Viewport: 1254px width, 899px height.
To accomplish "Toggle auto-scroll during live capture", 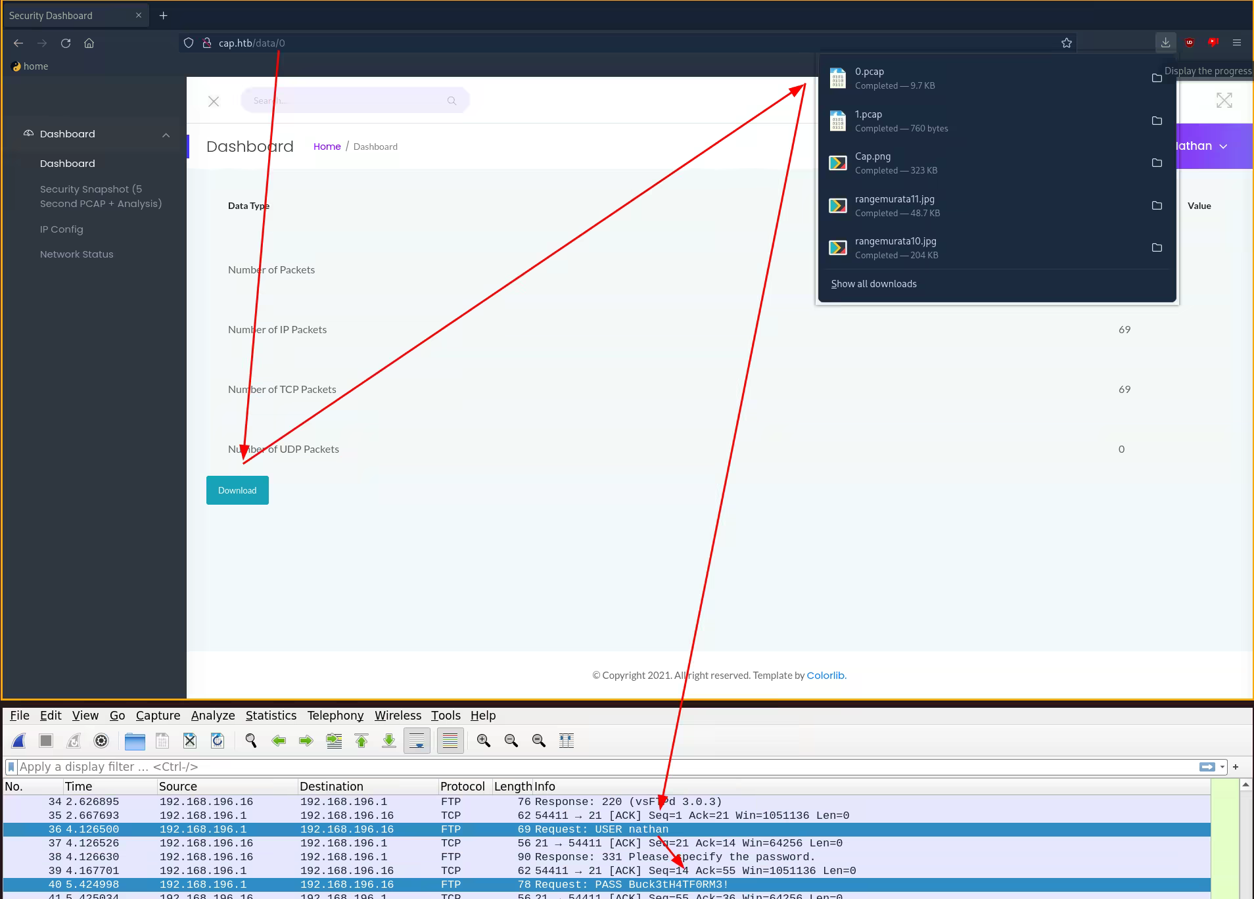I will (x=417, y=741).
